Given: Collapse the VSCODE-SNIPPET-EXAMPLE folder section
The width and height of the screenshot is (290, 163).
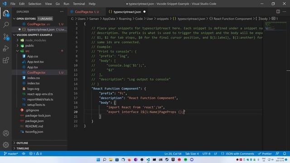Looking at the screenshot, I should tap(14, 35).
